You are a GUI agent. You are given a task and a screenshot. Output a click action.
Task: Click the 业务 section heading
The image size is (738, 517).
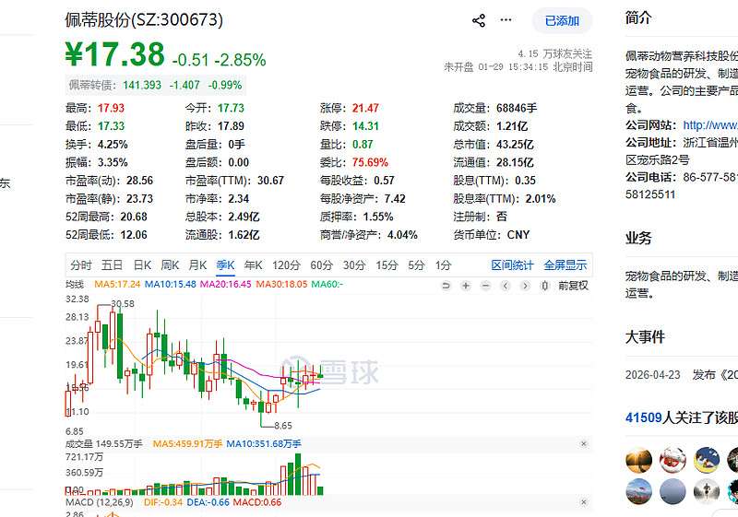pyautogui.click(x=638, y=238)
